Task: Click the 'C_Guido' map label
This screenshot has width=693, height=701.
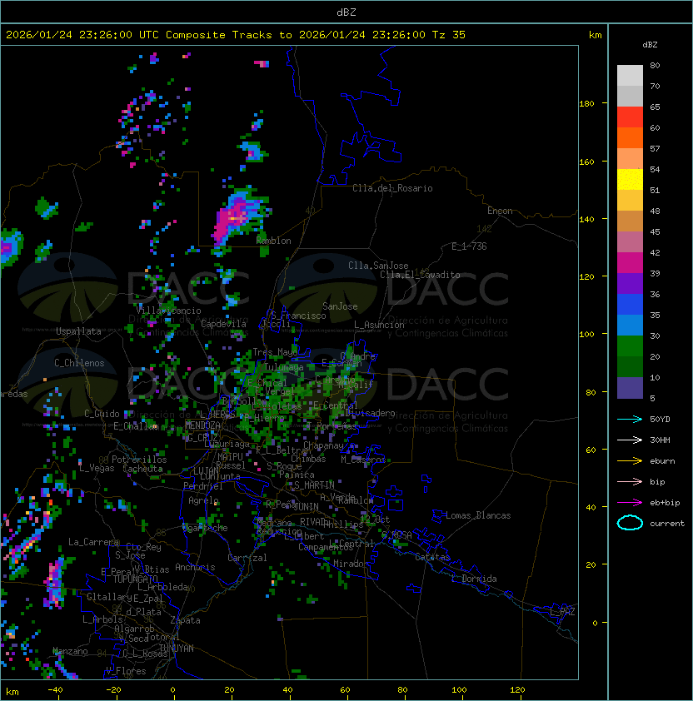Action: (102, 414)
